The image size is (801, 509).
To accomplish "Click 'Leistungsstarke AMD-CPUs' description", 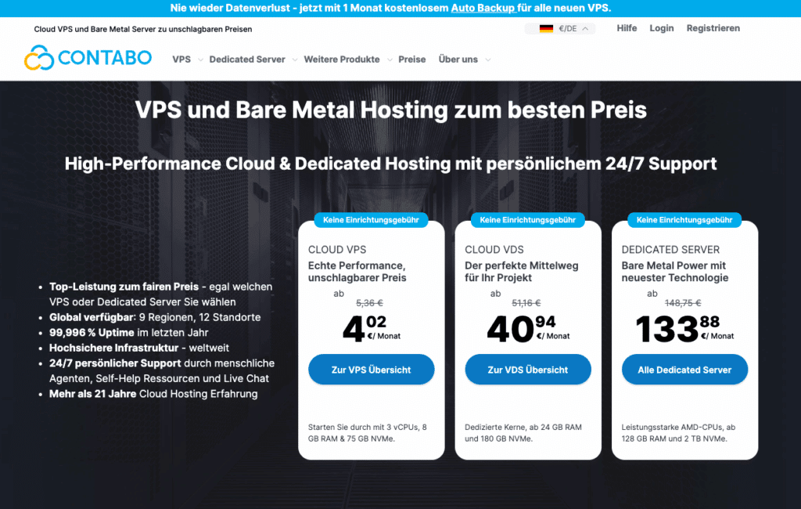I will (x=678, y=433).
